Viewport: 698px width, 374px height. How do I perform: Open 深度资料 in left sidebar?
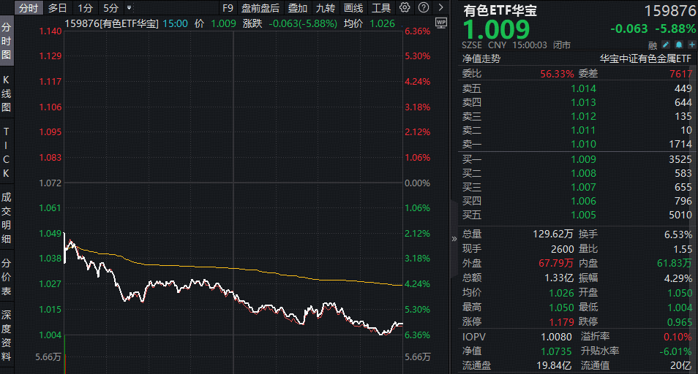coord(7,336)
